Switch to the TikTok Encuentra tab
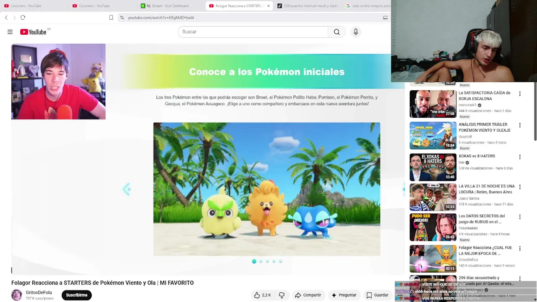The image size is (537, 302). [308, 6]
